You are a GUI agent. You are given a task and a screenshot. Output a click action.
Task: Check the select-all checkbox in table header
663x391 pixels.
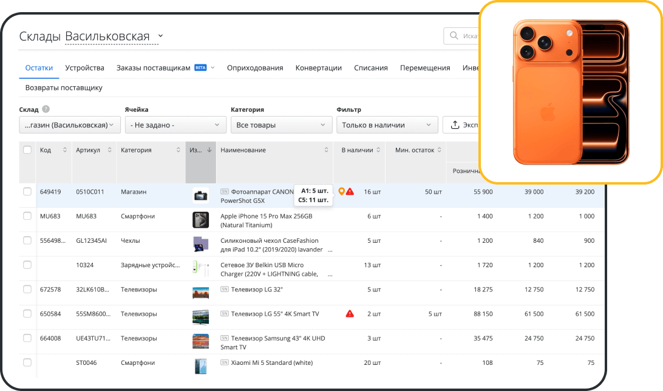coord(27,149)
